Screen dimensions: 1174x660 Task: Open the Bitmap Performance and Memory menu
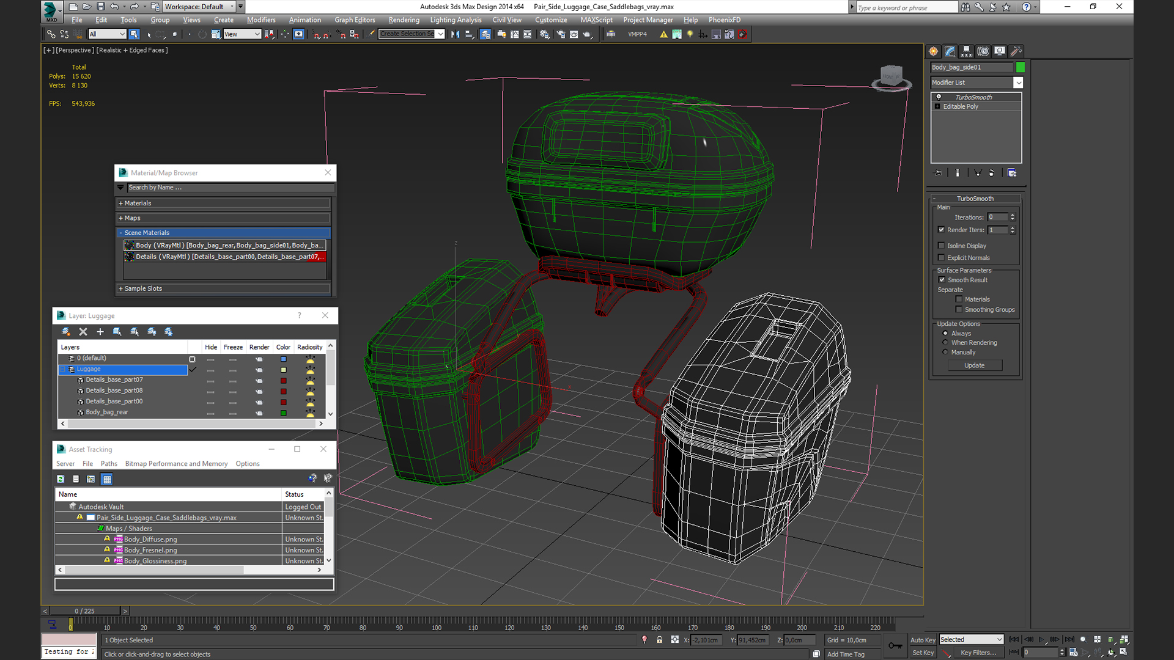coord(176,464)
